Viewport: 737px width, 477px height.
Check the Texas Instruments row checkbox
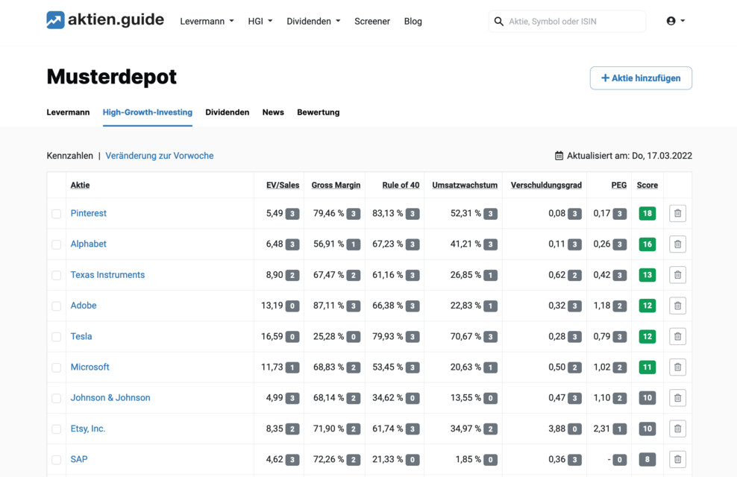[x=57, y=276]
